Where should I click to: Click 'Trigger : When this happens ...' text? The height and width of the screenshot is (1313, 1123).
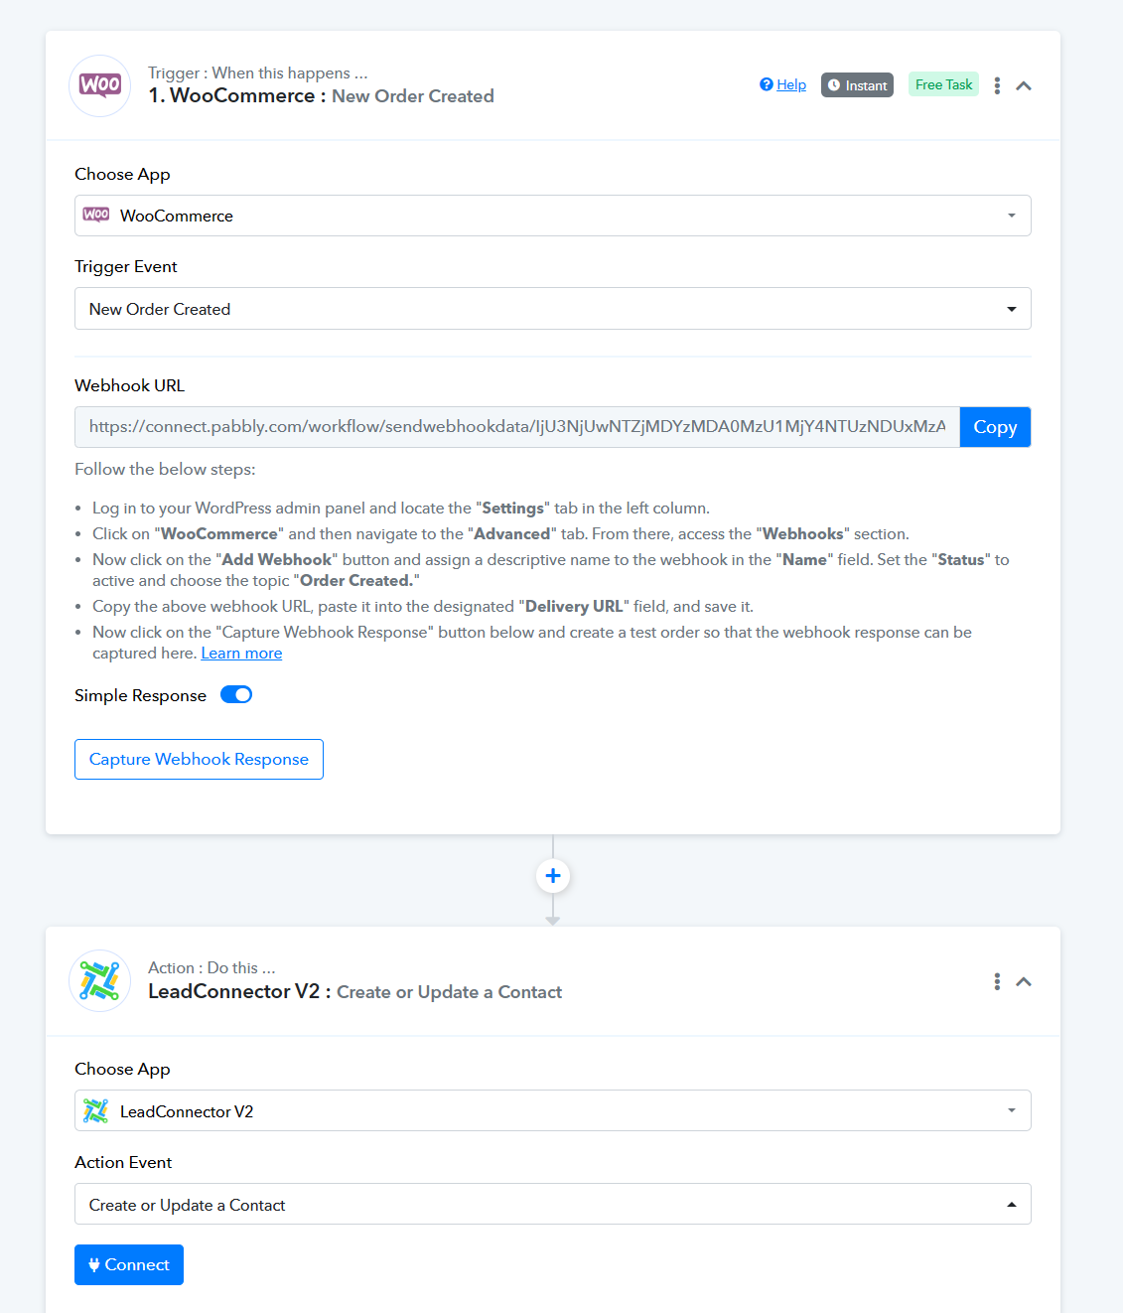(258, 73)
